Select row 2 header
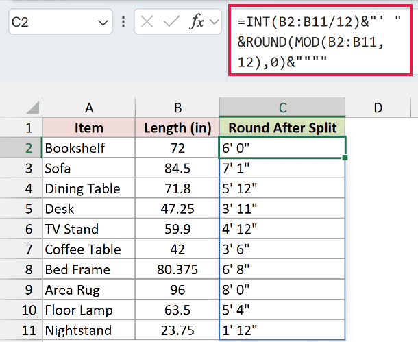418x342 pixels. (21, 148)
